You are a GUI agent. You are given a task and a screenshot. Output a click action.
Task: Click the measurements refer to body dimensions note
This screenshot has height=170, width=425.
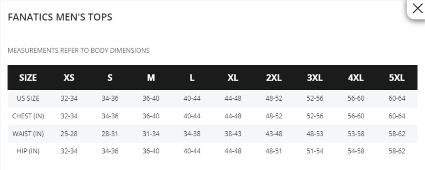click(x=78, y=50)
